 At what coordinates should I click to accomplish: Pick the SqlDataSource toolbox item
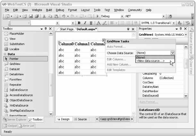click(19, 90)
